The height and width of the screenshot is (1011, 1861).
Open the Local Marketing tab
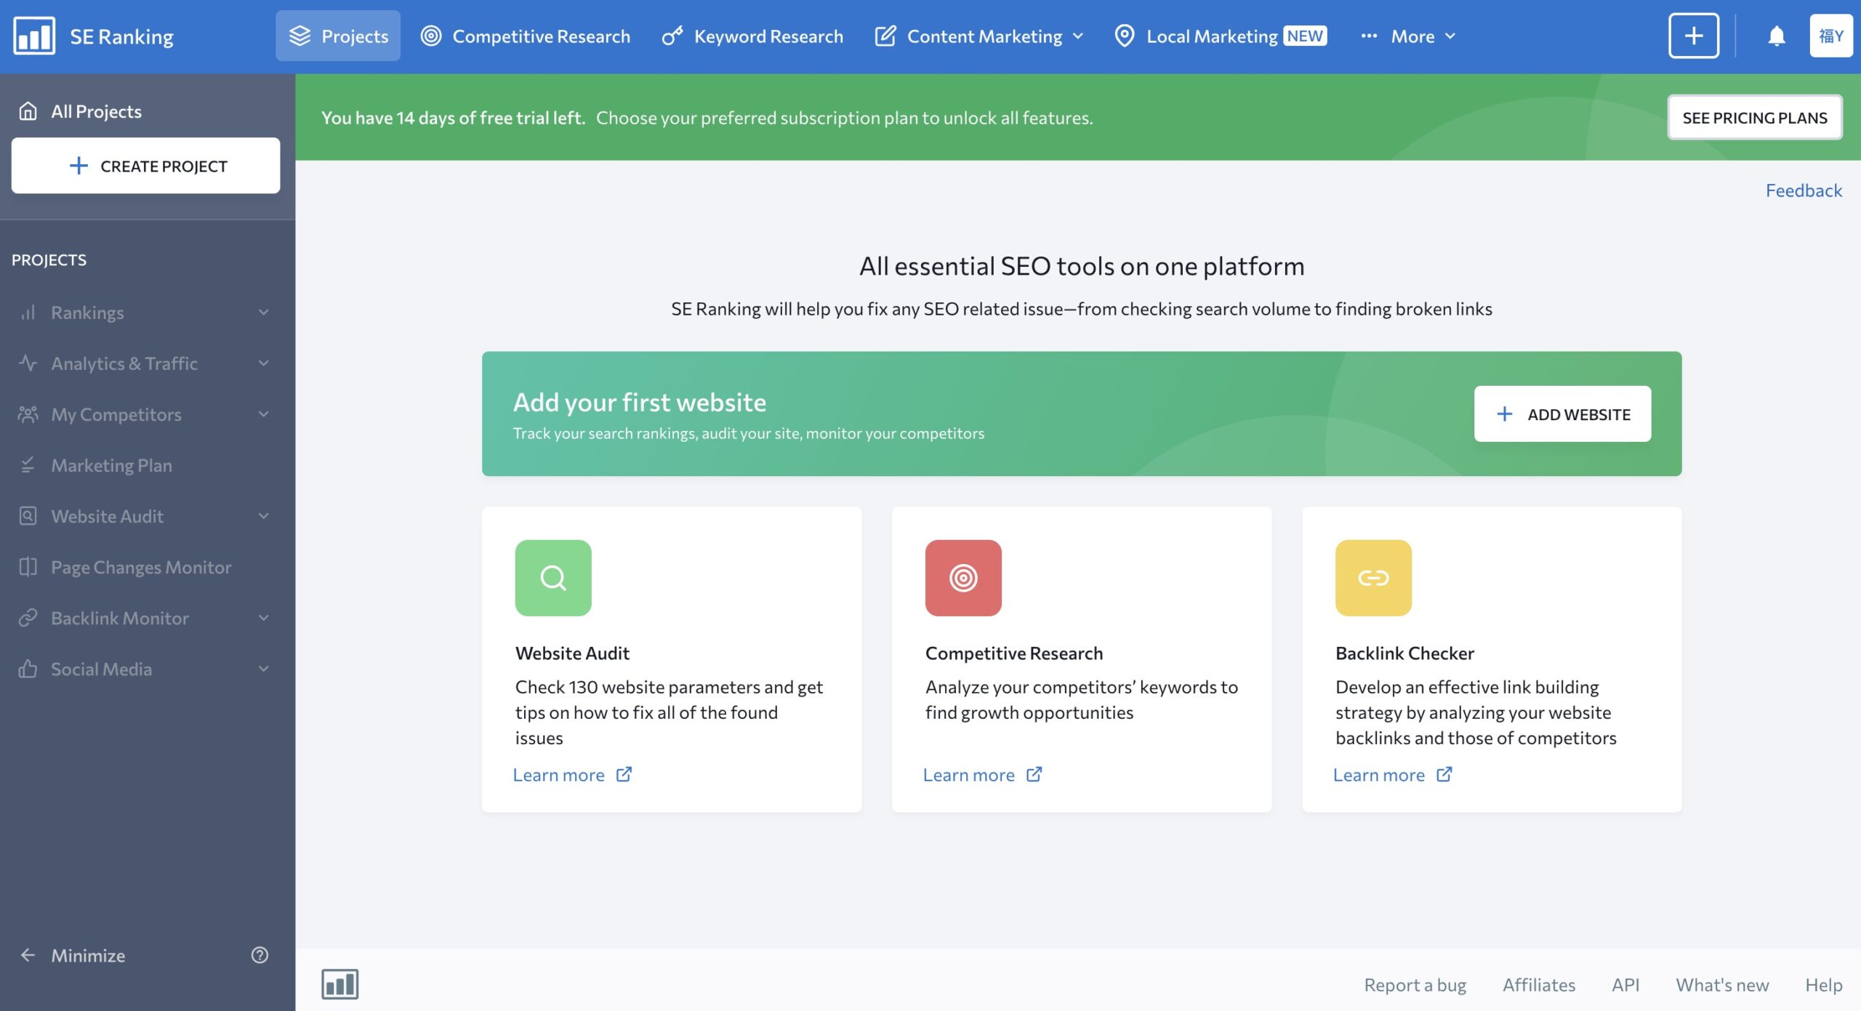tap(1221, 36)
